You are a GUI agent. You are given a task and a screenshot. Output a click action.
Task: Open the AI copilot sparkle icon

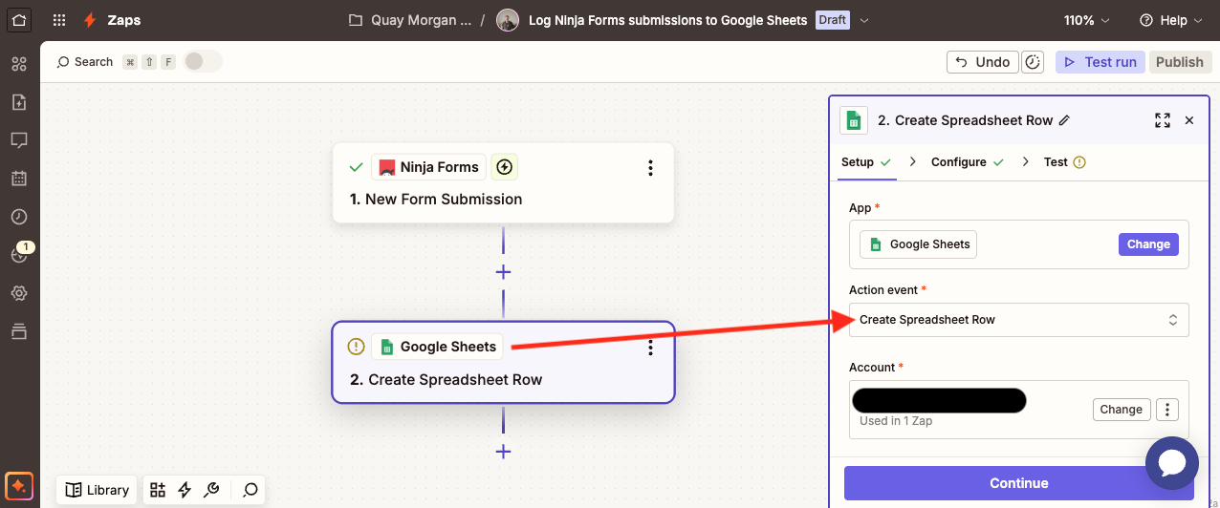tap(19, 487)
